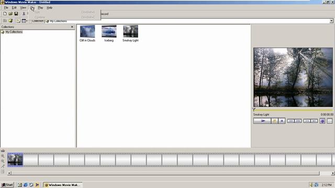335x188 pixels.
Task: Select the Cliff in Clouds clip thumbnail
Action: [x=87, y=31]
